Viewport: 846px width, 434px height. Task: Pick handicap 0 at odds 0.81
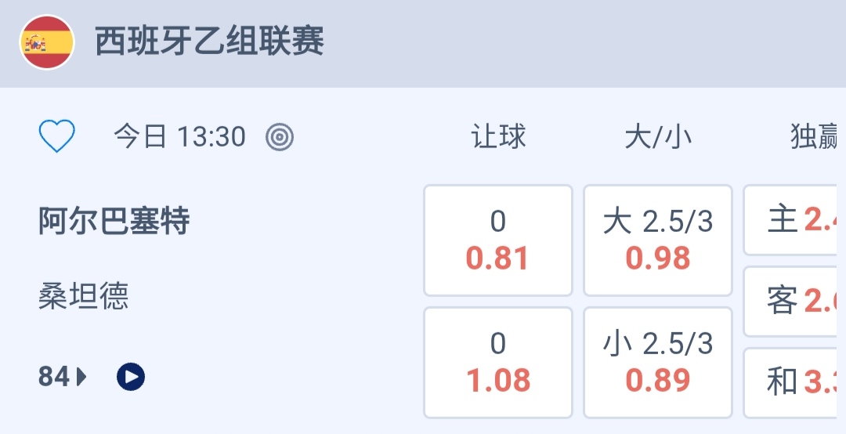(498, 241)
